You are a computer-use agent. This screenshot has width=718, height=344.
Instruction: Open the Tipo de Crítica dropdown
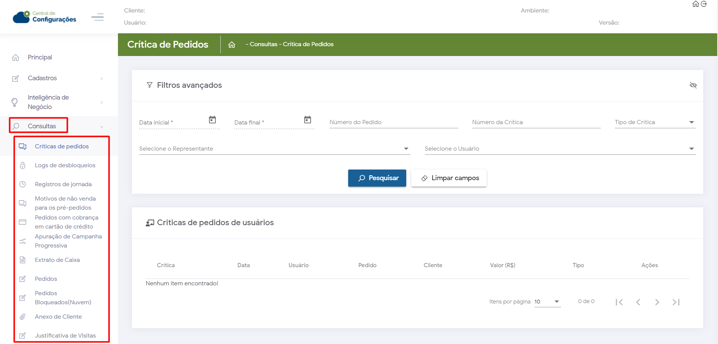pyautogui.click(x=655, y=122)
